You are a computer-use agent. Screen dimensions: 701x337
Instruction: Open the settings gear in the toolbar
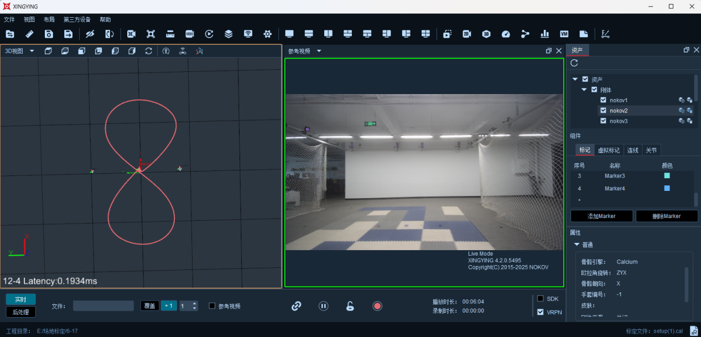tap(268, 34)
